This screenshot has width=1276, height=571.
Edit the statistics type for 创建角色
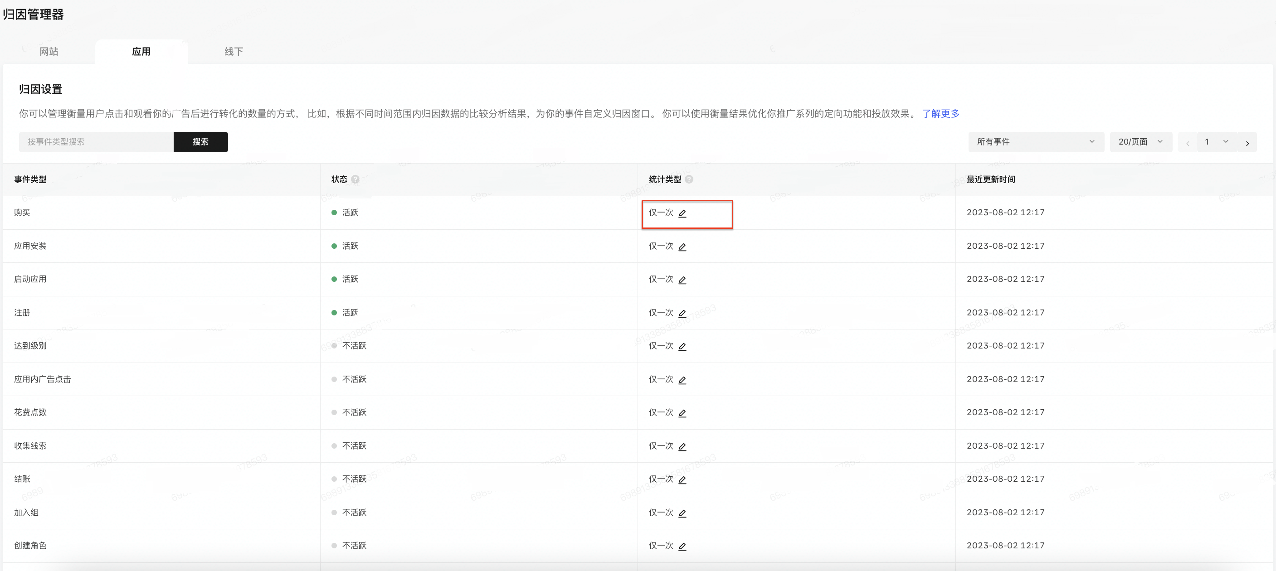tap(682, 546)
